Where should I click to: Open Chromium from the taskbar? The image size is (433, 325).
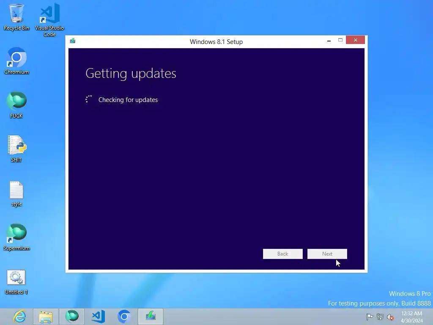click(124, 317)
